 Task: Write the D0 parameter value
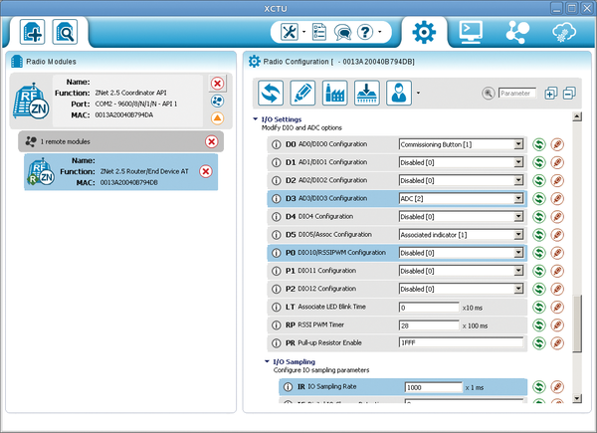557,144
